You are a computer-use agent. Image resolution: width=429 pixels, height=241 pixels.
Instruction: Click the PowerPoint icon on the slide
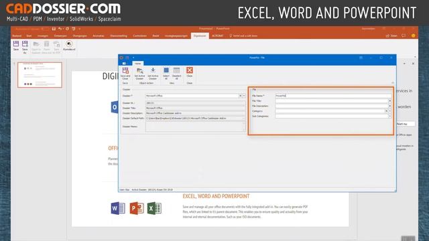pos(137,208)
